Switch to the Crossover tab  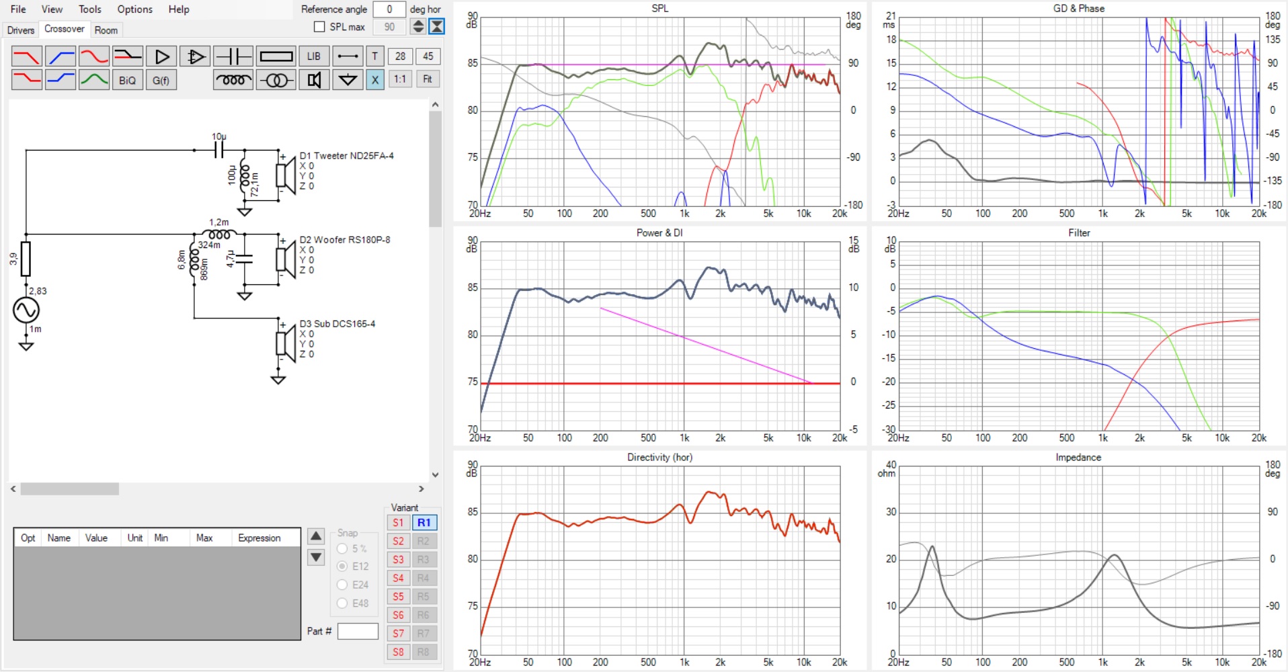point(65,29)
